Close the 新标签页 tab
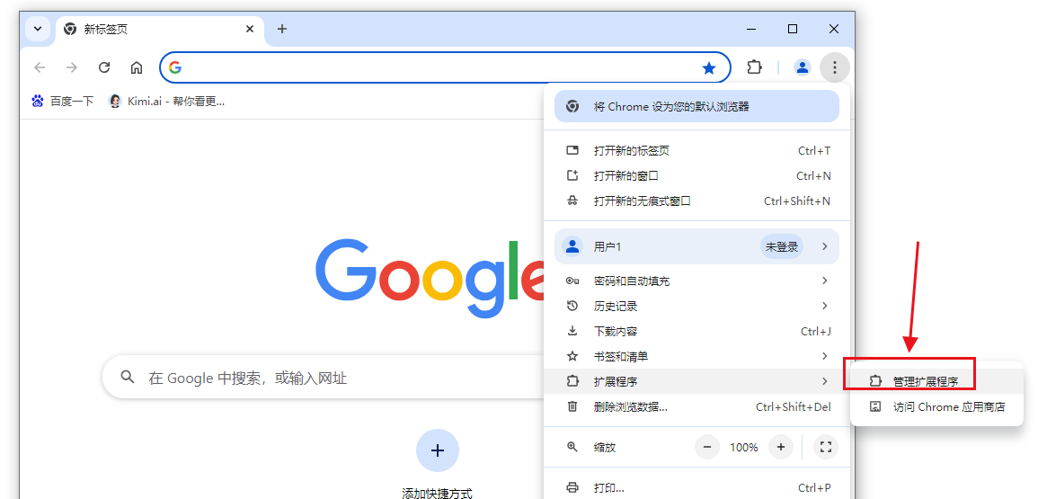The width and height of the screenshot is (1038, 499). (250, 29)
